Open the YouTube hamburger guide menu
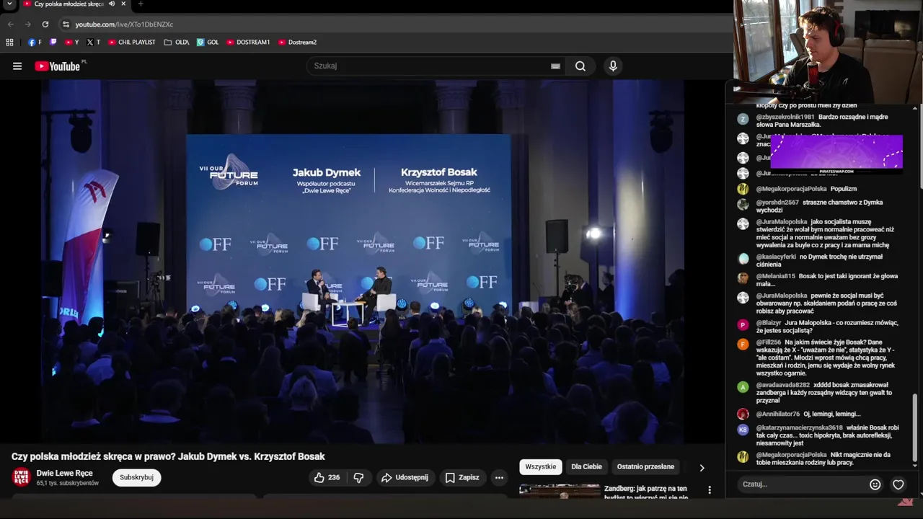This screenshot has width=923, height=519. (17, 66)
